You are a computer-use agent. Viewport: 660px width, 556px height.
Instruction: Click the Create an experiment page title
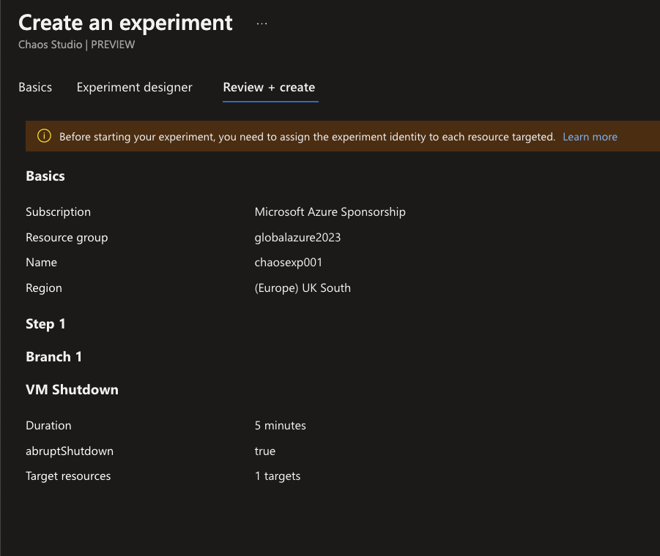pyautogui.click(x=125, y=23)
